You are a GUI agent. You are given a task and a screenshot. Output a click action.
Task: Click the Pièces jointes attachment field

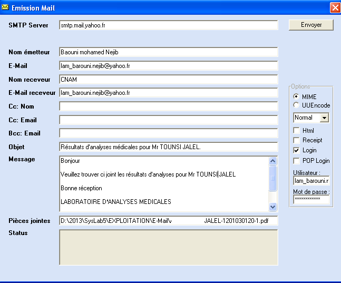coord(168,220)
